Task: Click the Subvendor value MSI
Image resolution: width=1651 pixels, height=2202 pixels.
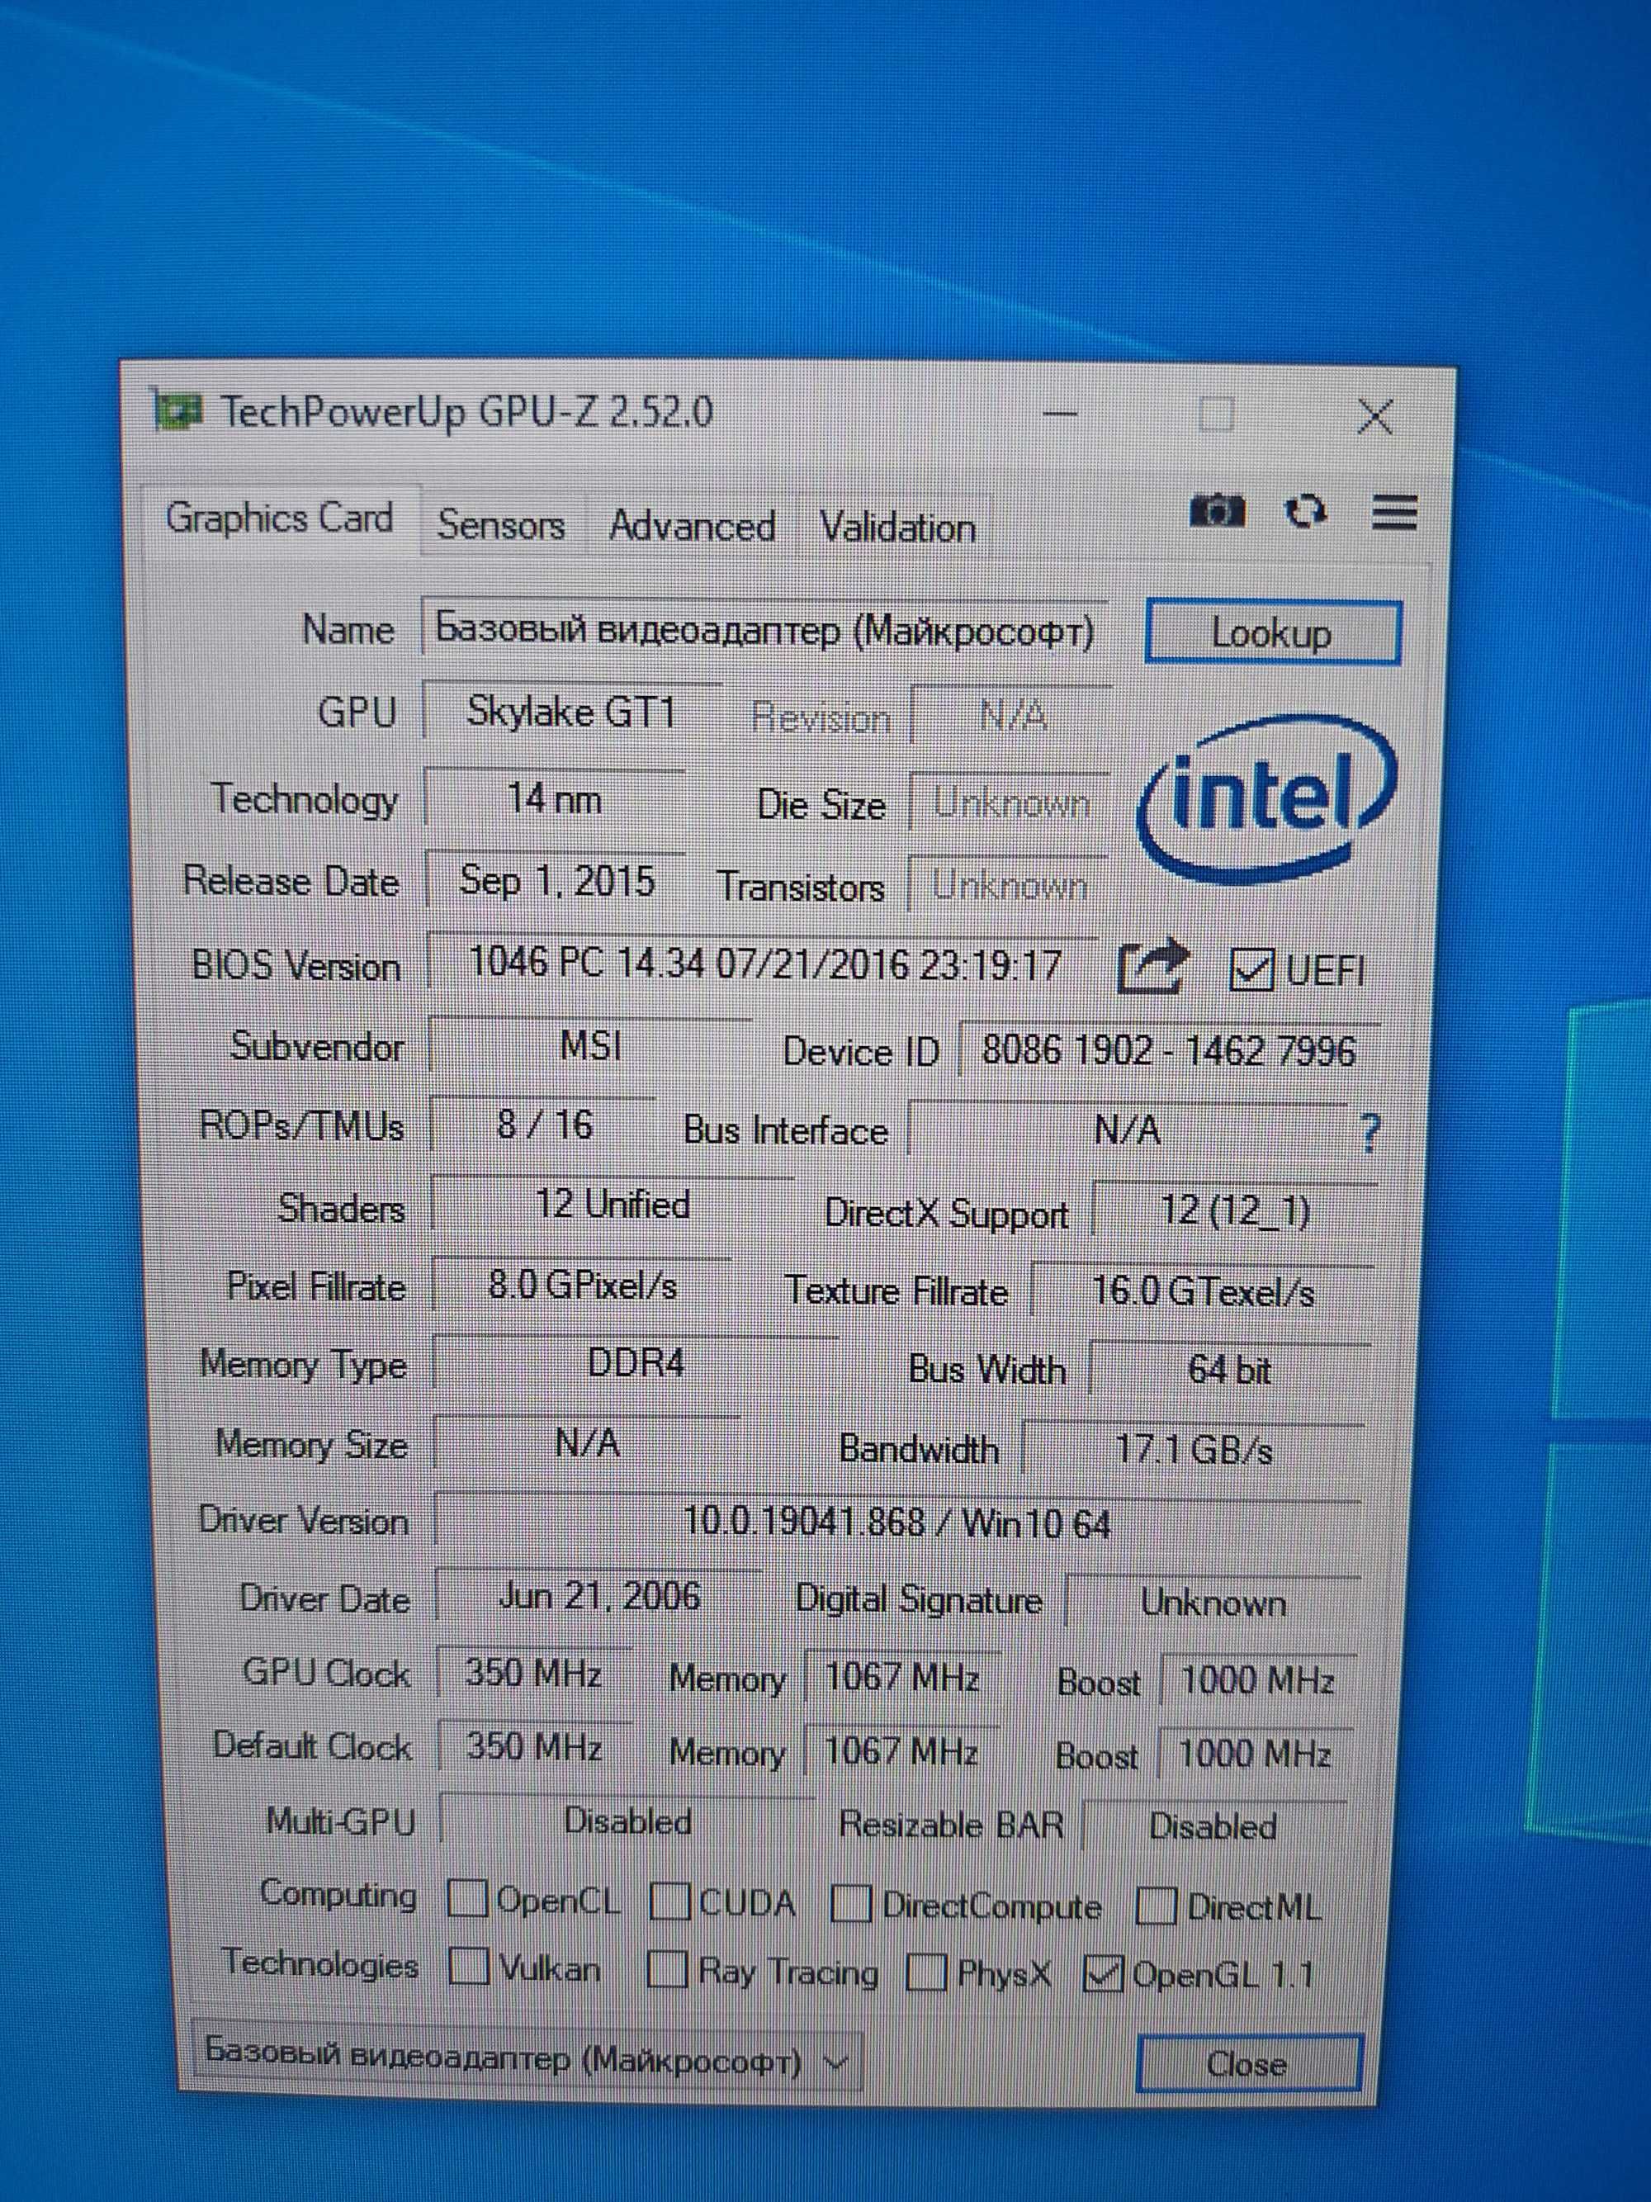Action: coord(591,1046)
